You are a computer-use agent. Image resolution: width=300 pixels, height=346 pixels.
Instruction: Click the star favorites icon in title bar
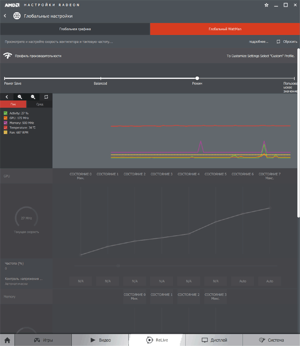pos(266,5)
